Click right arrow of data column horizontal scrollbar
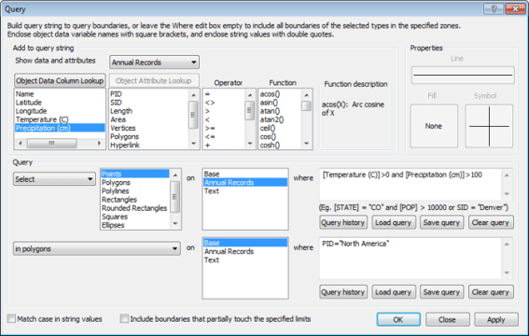 pyautogui.click(x=99, y=144)
